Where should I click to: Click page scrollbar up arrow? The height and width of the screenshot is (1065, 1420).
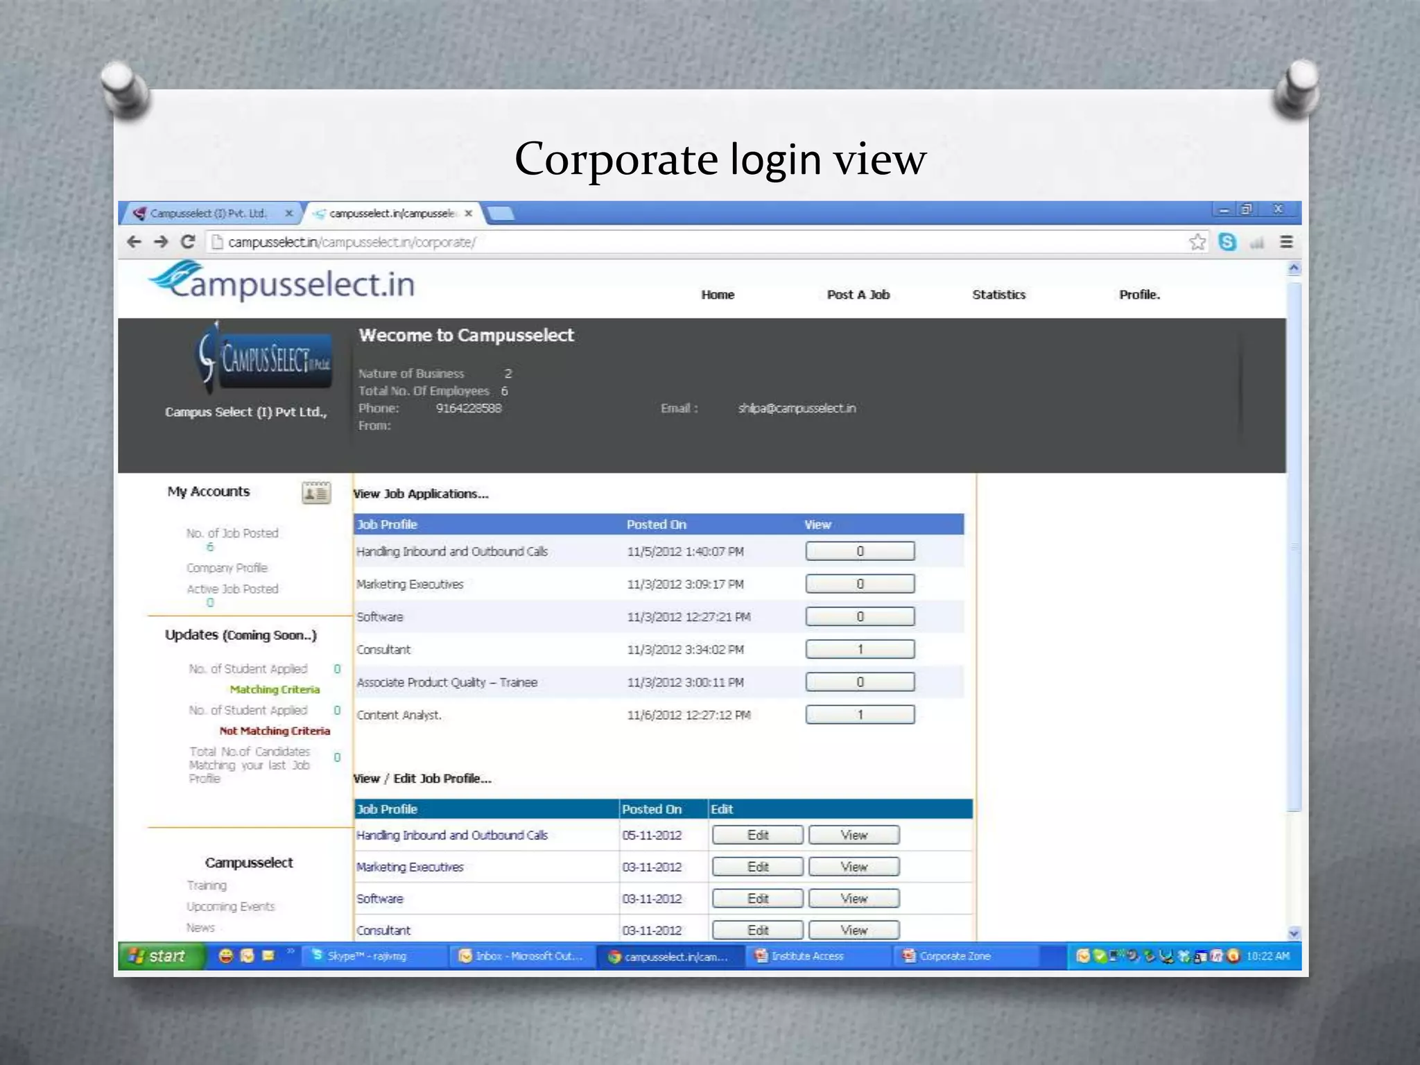[1294, 268]
